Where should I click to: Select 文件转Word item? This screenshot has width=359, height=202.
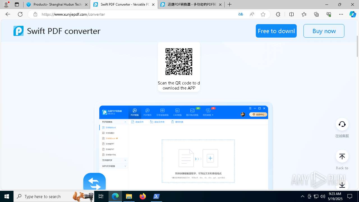click(114, 127)
